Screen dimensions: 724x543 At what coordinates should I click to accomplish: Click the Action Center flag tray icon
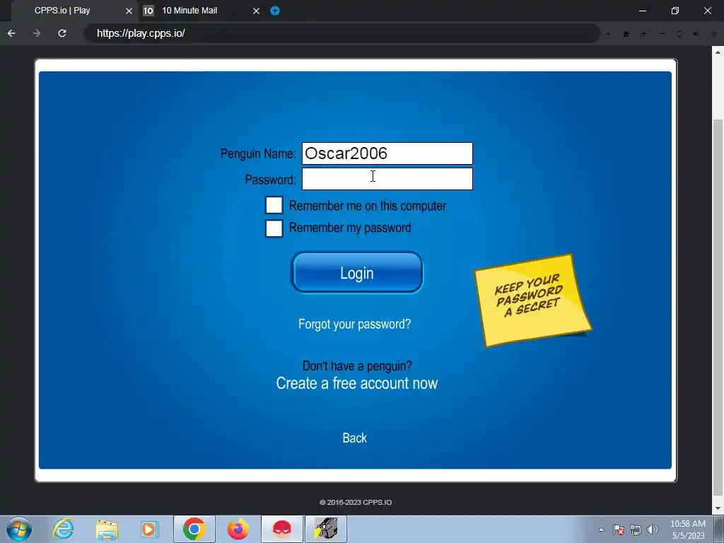619,530
